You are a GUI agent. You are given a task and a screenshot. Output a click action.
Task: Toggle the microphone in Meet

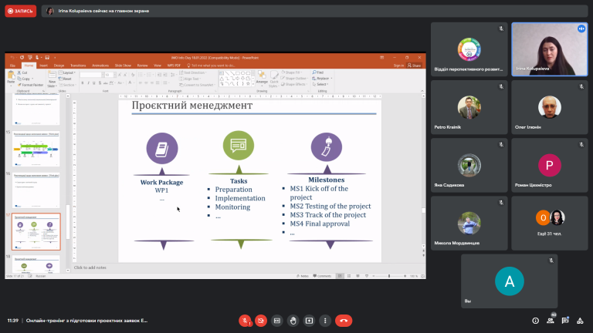[245, 321]
